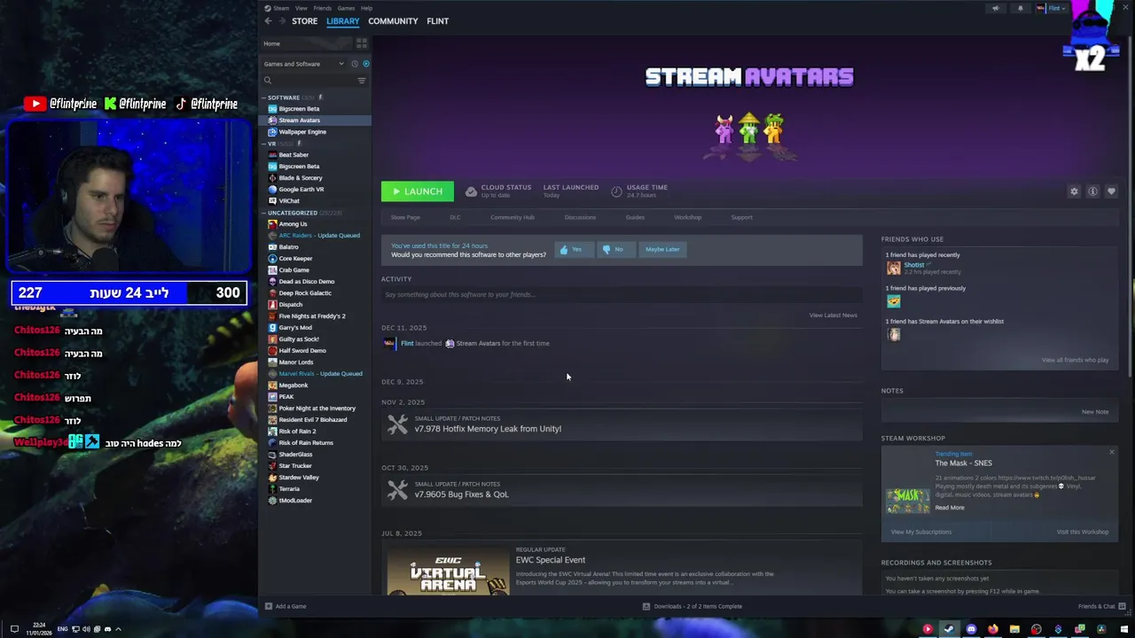
Task: Switch library to grid view icon
Action: pos(361,43)
